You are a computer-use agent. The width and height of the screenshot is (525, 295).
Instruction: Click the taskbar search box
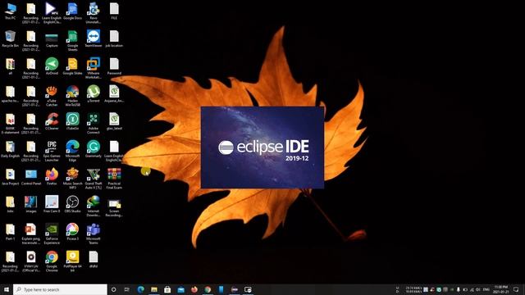(x=60, y=289)
